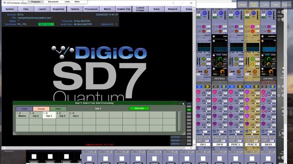The width and height of the screenshot is (293, 164).
Task: Click the BASS gate threshold knob
Action: (271, 72)
